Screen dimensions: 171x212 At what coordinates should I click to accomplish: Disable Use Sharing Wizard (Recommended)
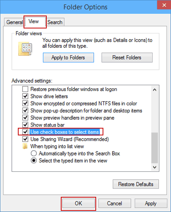pos(25,139)
